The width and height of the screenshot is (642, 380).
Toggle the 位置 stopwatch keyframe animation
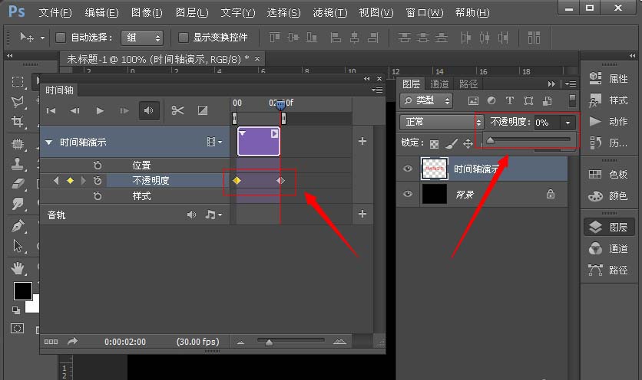98,165
